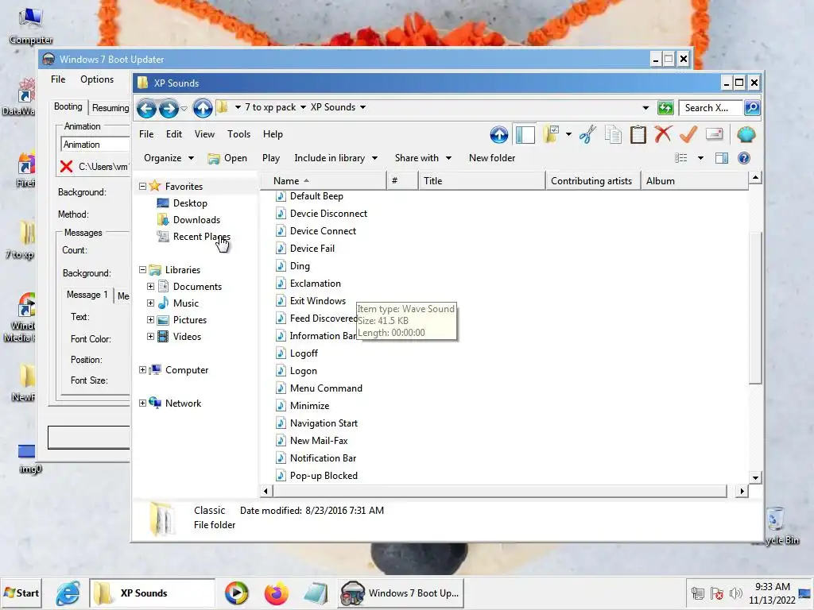
Task: Click the Start button
Action: [21, 593]
